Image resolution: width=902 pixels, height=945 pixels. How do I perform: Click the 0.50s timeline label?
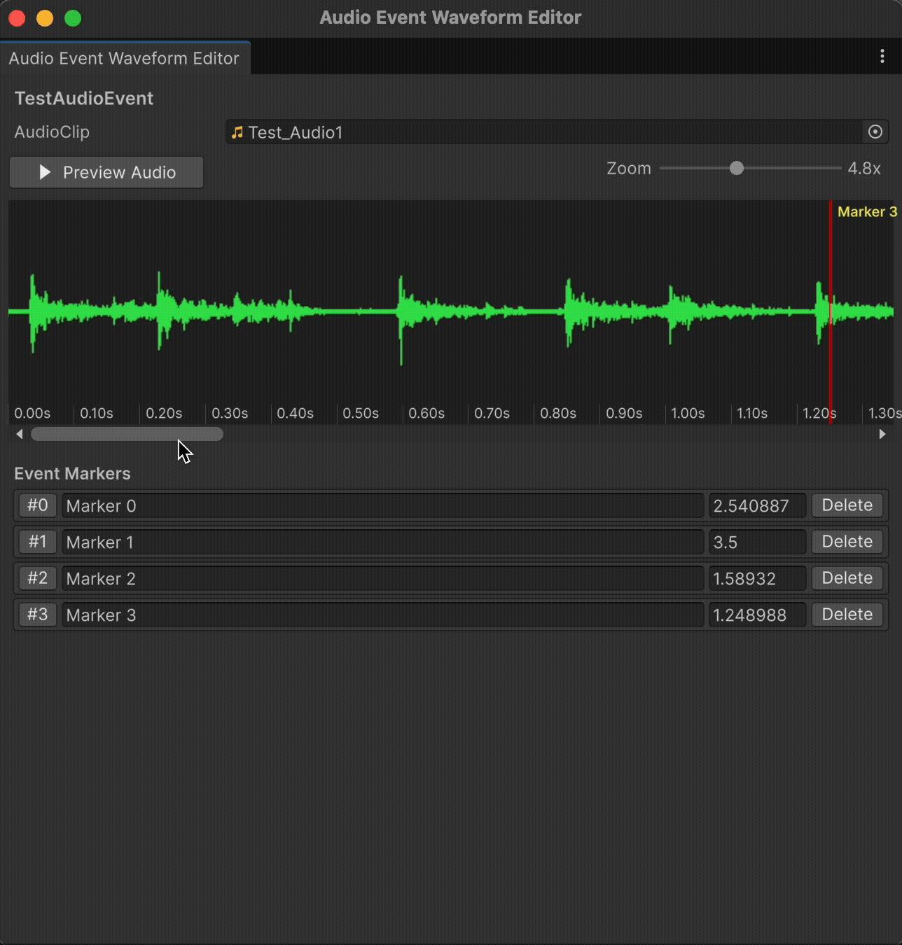click(361, 413)
